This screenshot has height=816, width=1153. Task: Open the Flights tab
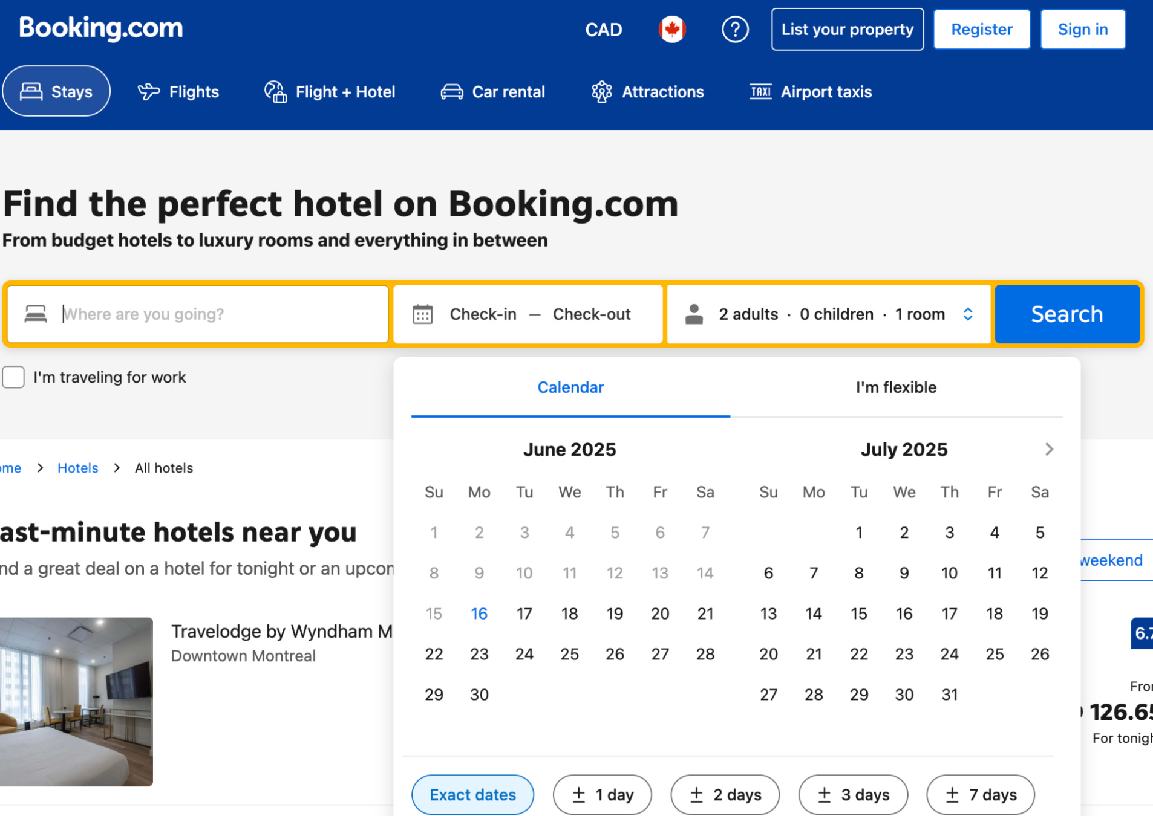pos(178,92)
